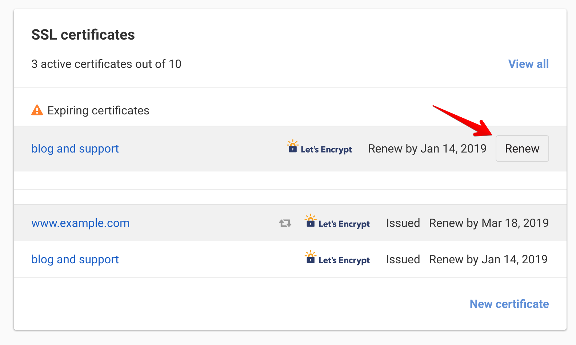
Task: Open the blog and support link in the bottom row
Action: (75, 259)
